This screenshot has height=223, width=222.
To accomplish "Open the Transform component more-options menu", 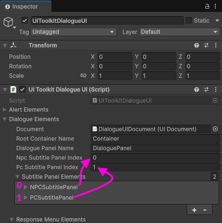I will 216,45.
